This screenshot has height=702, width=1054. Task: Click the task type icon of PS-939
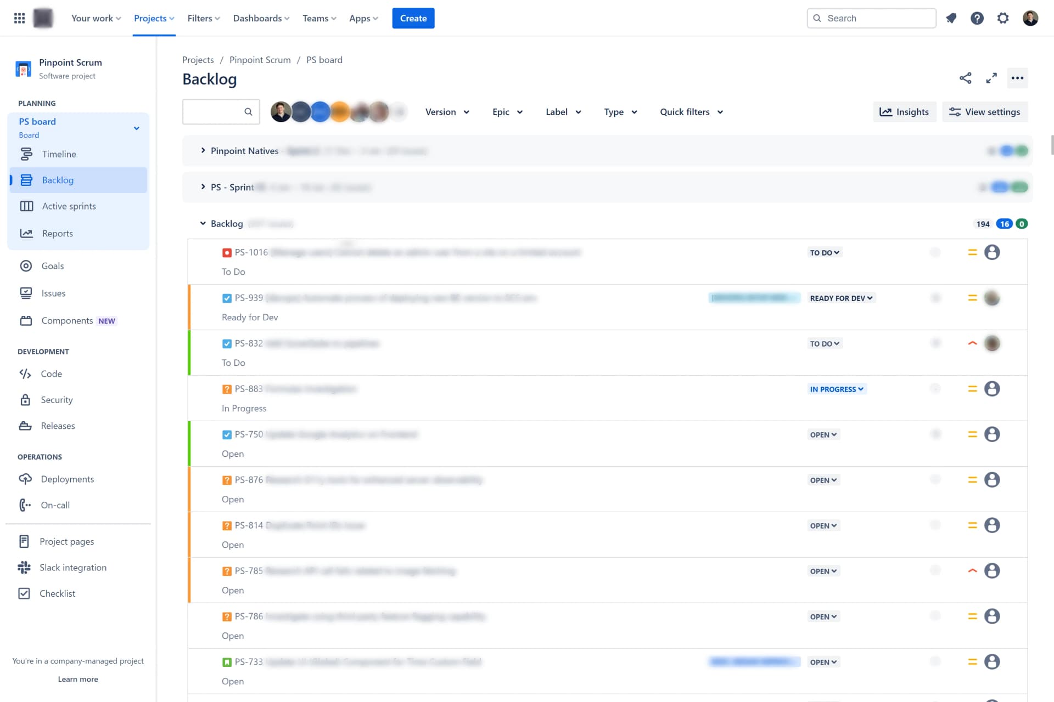click(227, 298)
